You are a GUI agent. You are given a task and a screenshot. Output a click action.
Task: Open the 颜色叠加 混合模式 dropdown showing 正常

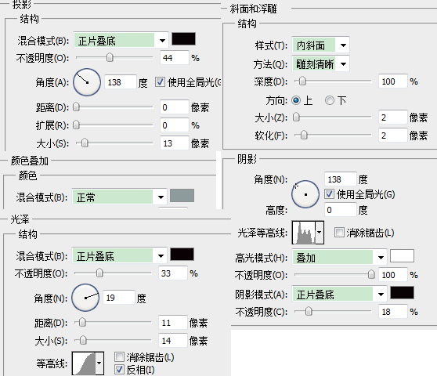[119, 197]
